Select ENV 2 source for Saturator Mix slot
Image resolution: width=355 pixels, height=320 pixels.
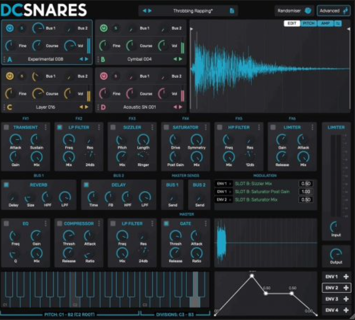[223, 200]
